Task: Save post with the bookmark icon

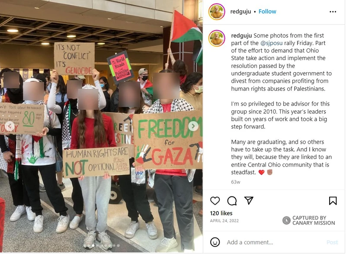Action: [333, 201]
